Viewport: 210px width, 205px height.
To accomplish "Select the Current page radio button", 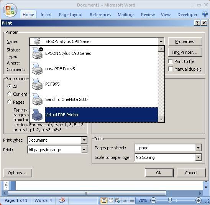I will [x=9, y=94].
